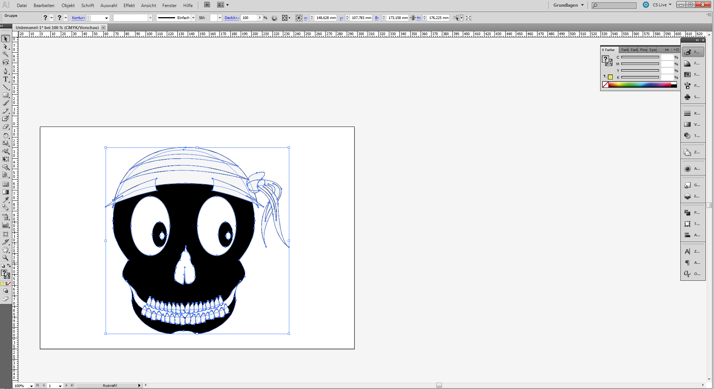
Task: Open the Pathfinder (P...) panel icon
Action: (x=688, y=213)
